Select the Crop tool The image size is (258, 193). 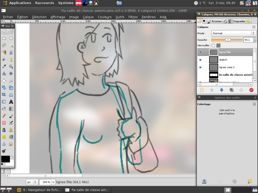(11, 81)
